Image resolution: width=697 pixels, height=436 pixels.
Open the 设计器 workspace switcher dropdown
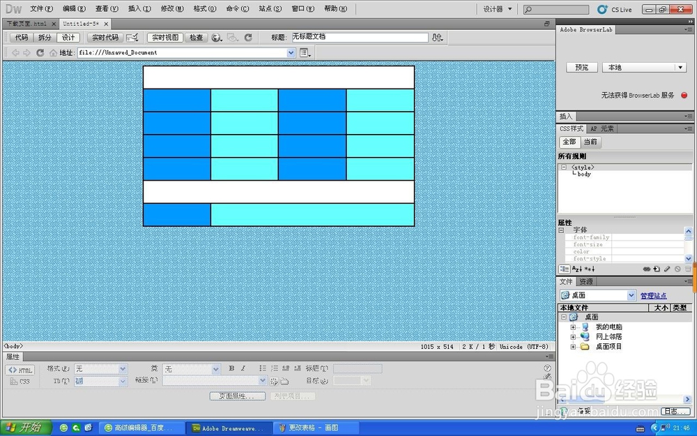click(x=498, y=9)
